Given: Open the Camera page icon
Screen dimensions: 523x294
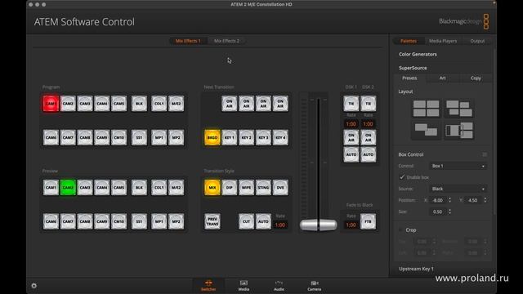Looking at the screenshot, I should click(x=314, y=286).
